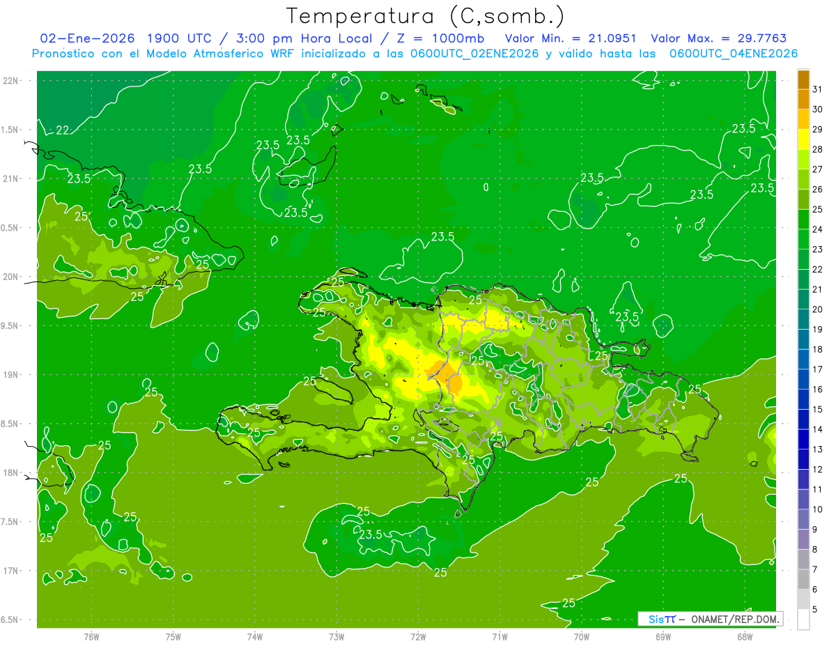The height and width of the screenshot is (646, 836).
Task: Select the date text '02-Ene-2026'
Action: coord(87,38)
